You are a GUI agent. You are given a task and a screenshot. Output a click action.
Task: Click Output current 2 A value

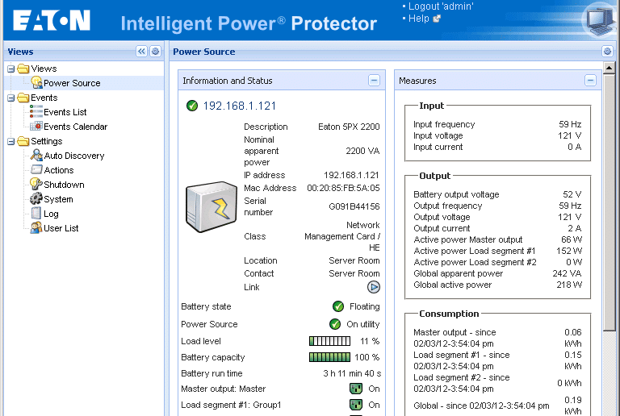coord(575,228)
